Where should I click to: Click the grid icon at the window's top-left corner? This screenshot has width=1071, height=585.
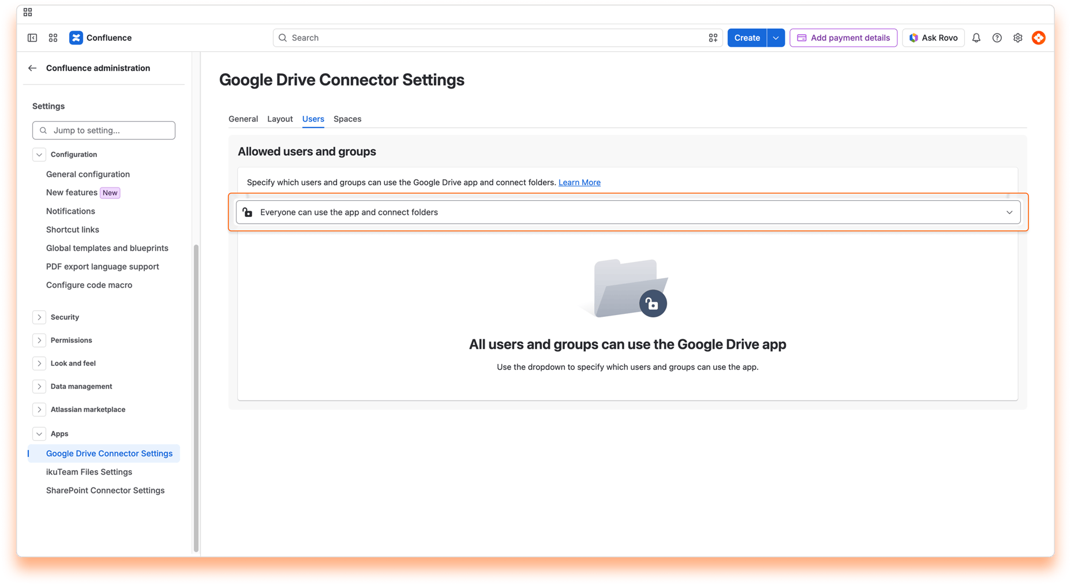coord(28,12)
